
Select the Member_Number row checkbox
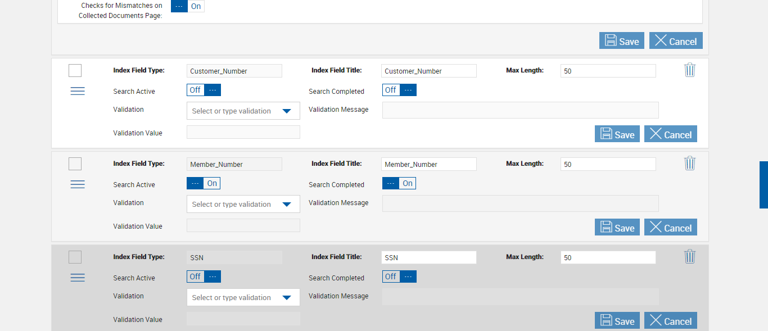point(75,164)
